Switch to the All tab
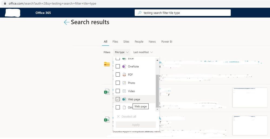Image resolution: width=270 pixels, height=139 pixels. click(x=106, y=42)
